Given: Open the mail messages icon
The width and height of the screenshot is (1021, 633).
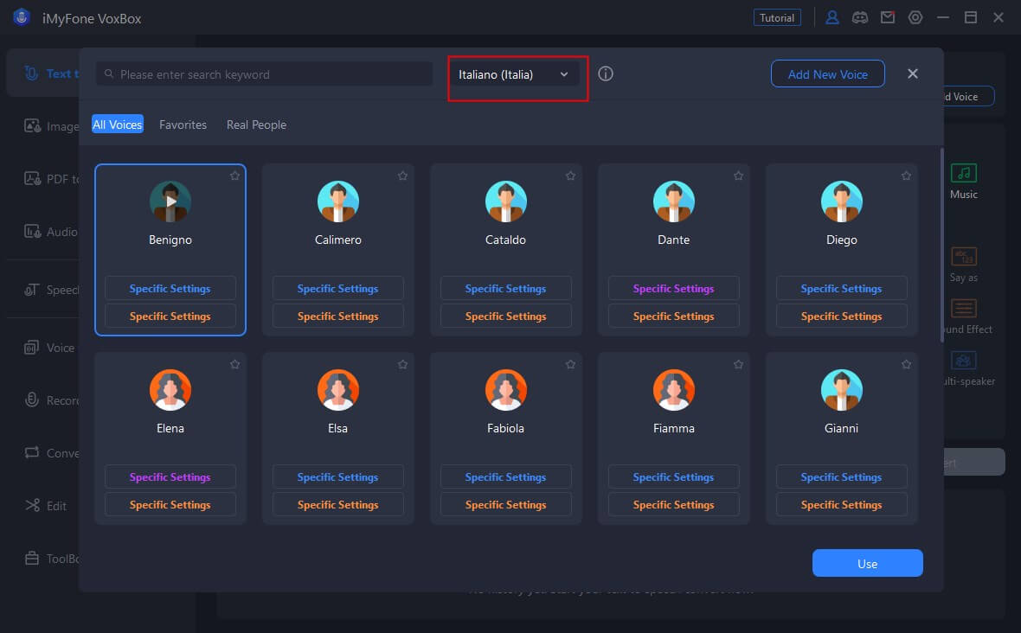Looking at the screenshot, I should pos(888,17).
